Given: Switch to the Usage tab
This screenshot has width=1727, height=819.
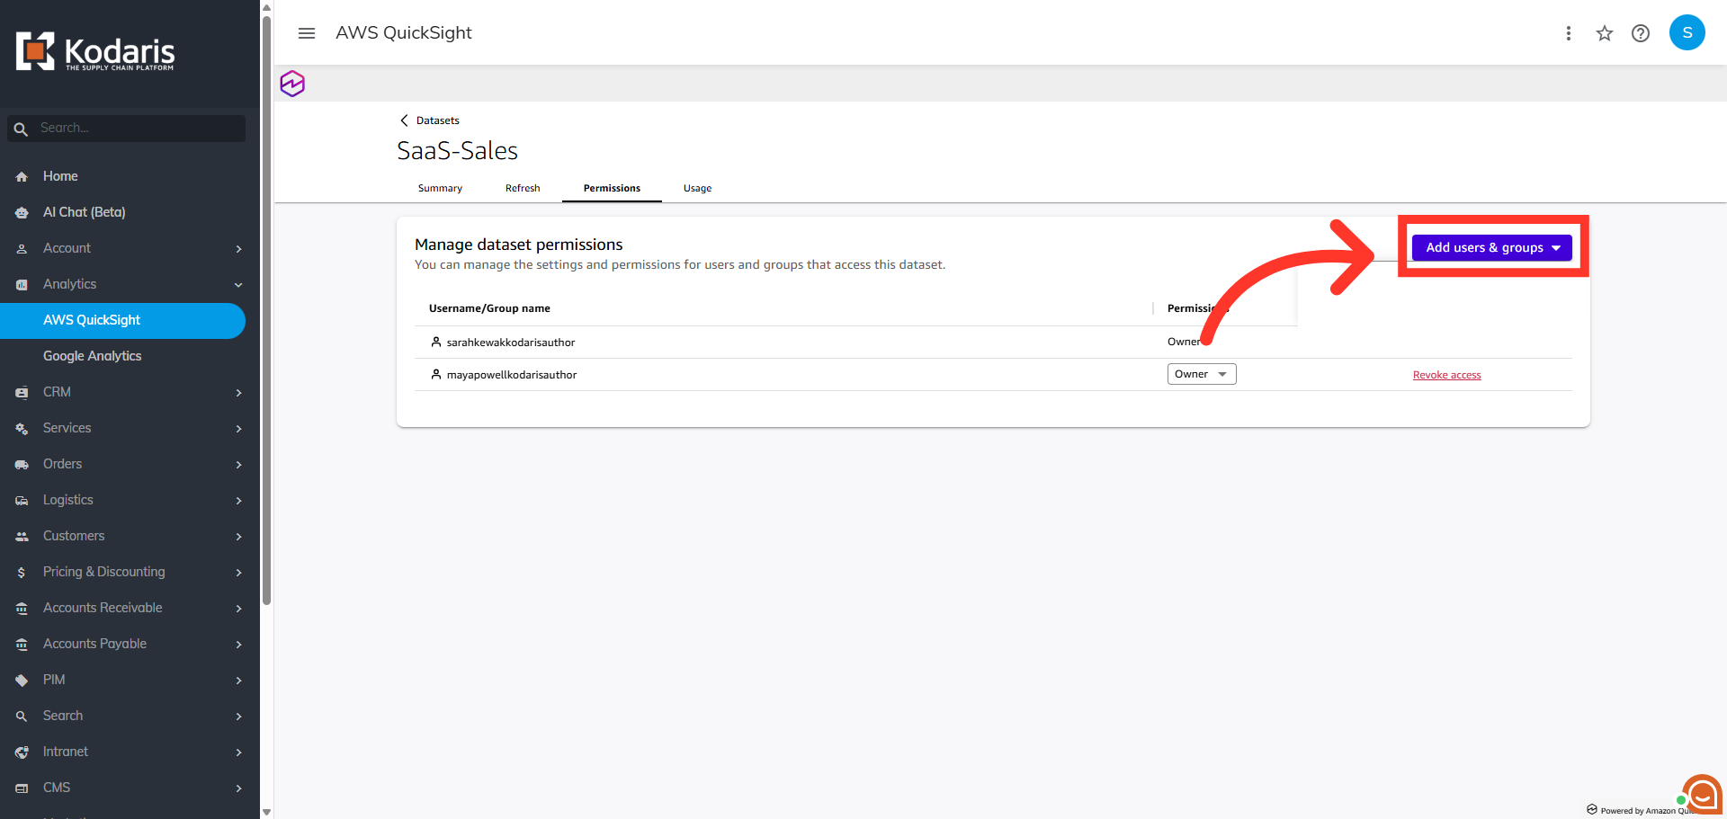Looking at the screenshot, I should click(x=697, y=188).
